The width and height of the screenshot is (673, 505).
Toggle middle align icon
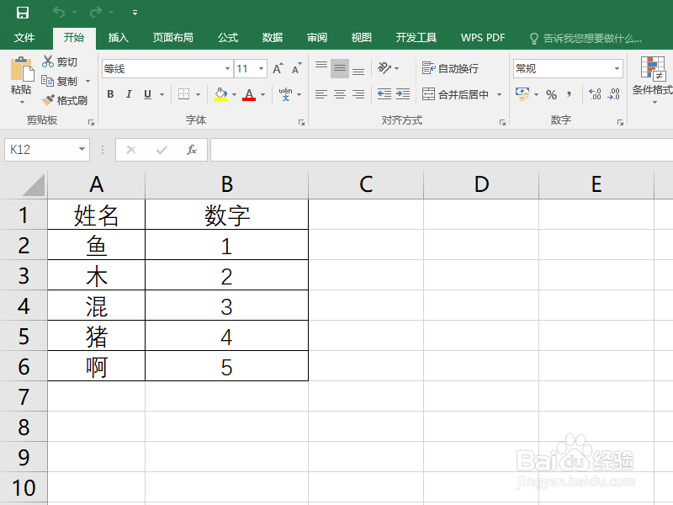[340, 68]
